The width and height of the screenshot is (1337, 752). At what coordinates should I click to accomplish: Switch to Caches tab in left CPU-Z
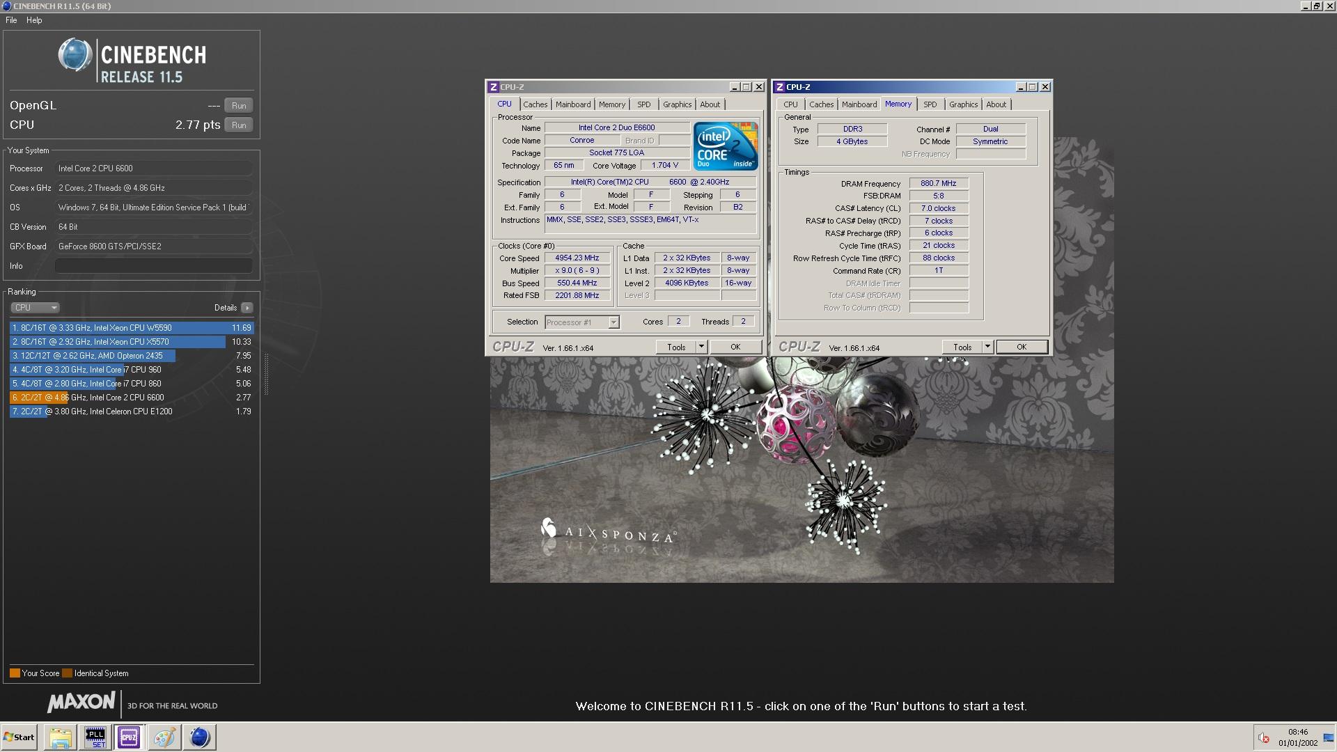coord(535,104)
